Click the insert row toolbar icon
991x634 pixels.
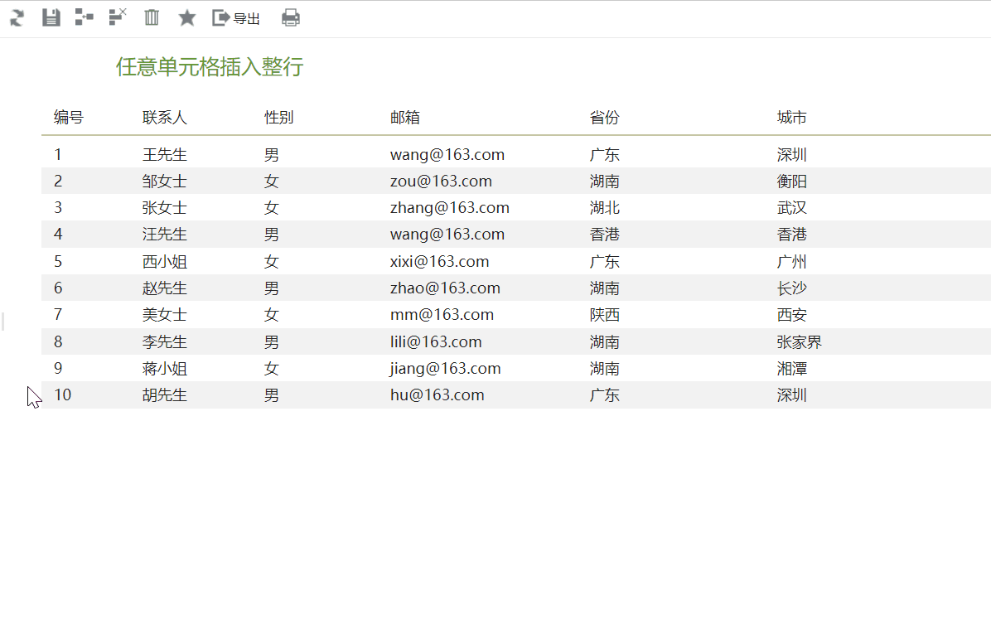pyautogui.click(x=84, y=17)
